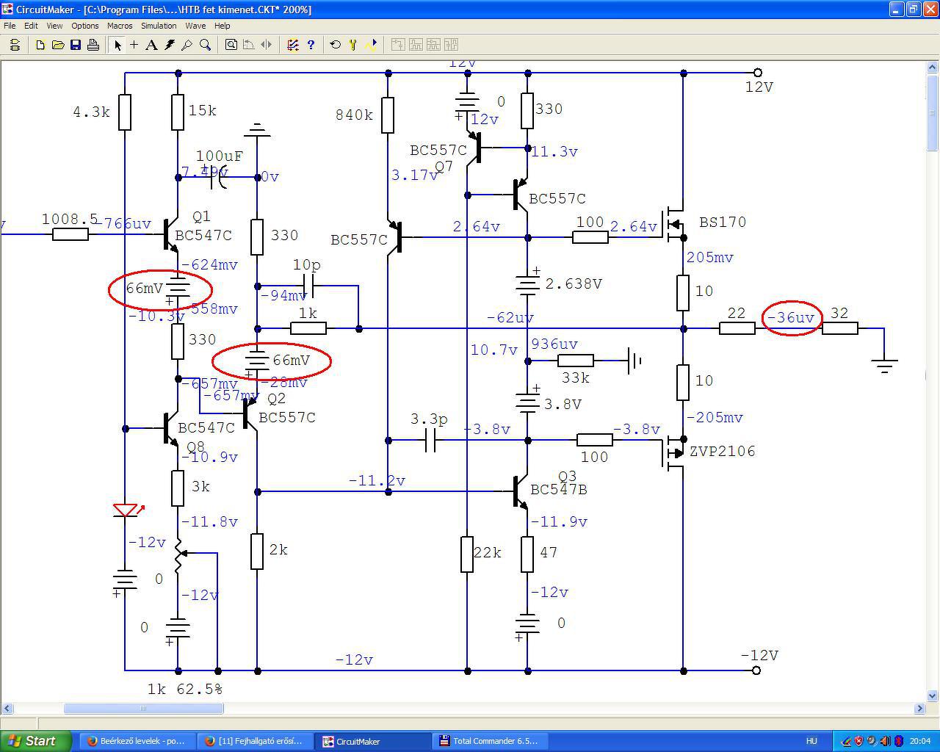Choose the text label tool
The width and height of the screenshot is (940, 752).
[x=151, y=45]
